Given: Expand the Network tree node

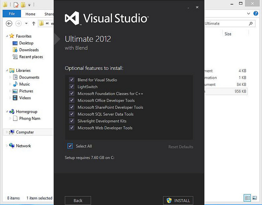Looking at the screenshot, I should point(7,146).
